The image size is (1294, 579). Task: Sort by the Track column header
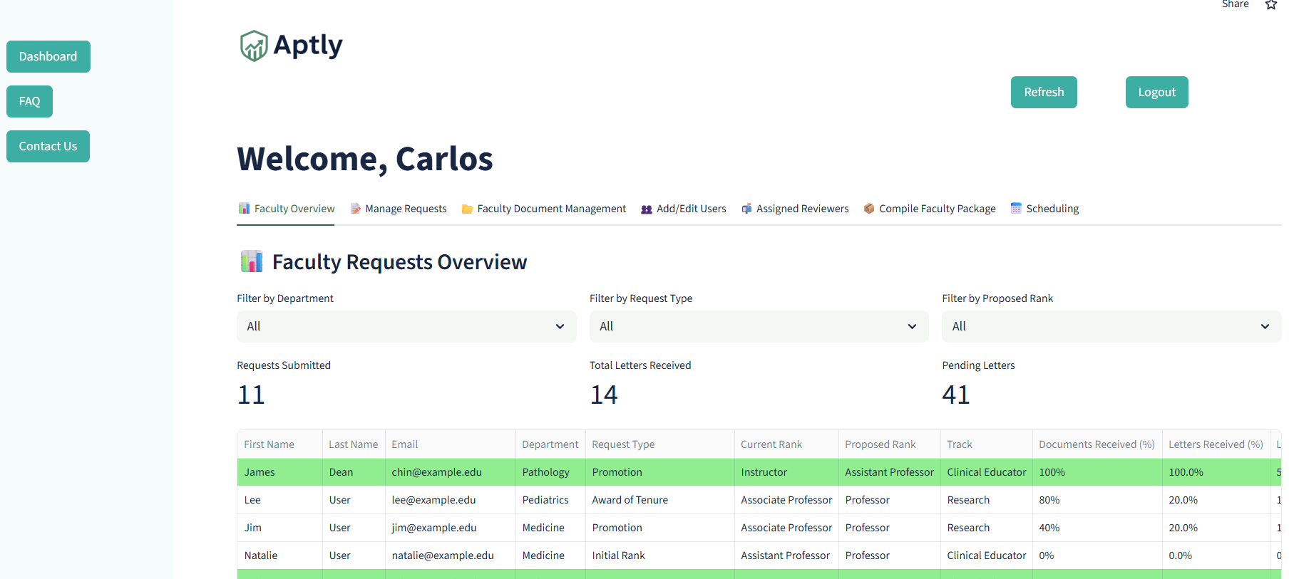(x=986, y=444)
